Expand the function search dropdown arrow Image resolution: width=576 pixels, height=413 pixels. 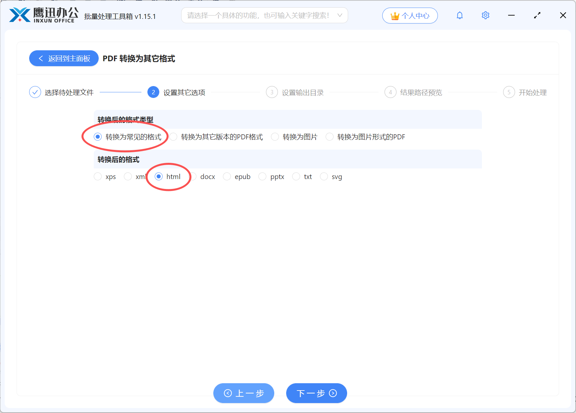tap(340, 15)
